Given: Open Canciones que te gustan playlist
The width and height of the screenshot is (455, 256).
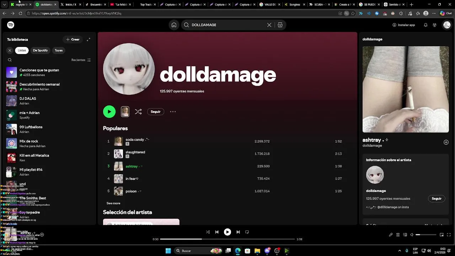Looking at the screenshot, I should tap(49, 73).
